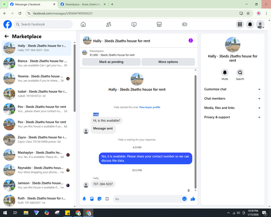Bookmark this page star icon
Screen dimensions: 271x217
tap(248, 13)
